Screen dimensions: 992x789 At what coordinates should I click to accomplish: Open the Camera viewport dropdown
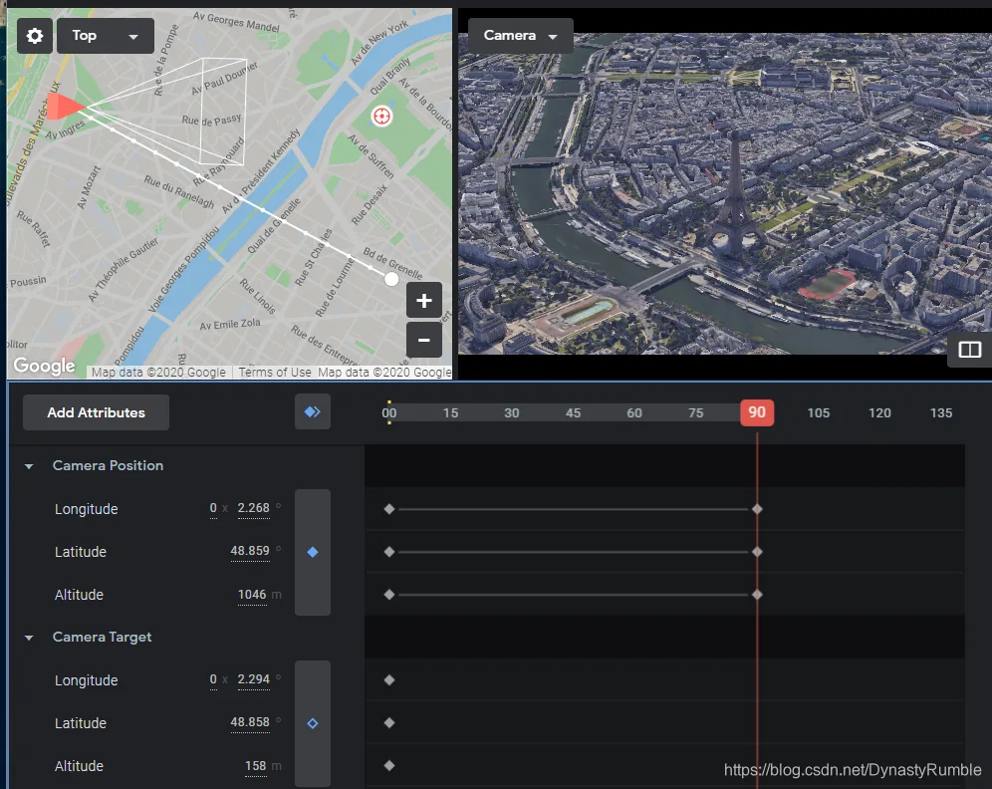pyautogui.click(x=521, y=36)
